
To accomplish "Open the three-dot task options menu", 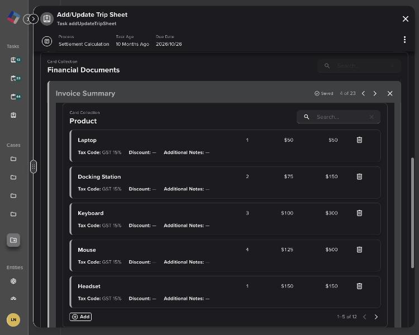I will coord(404,40).
